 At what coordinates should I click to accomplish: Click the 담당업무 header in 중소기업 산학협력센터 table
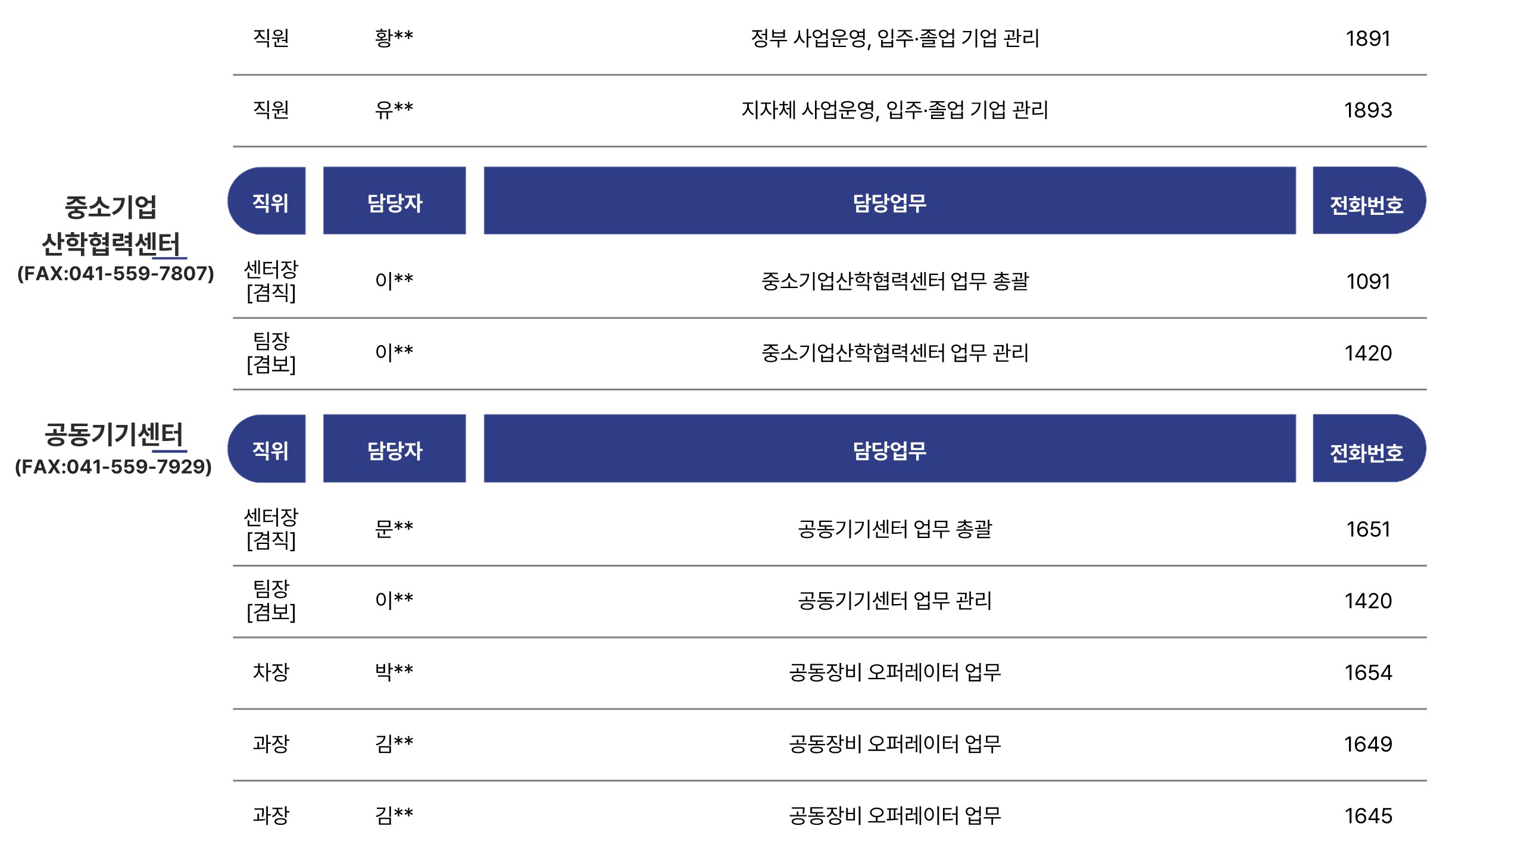tap(889, 201)
